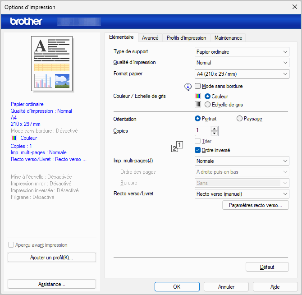Open the Maintenance tab
Image resolution: width=302 pixels, height=295 pixels.
point(228,38)
